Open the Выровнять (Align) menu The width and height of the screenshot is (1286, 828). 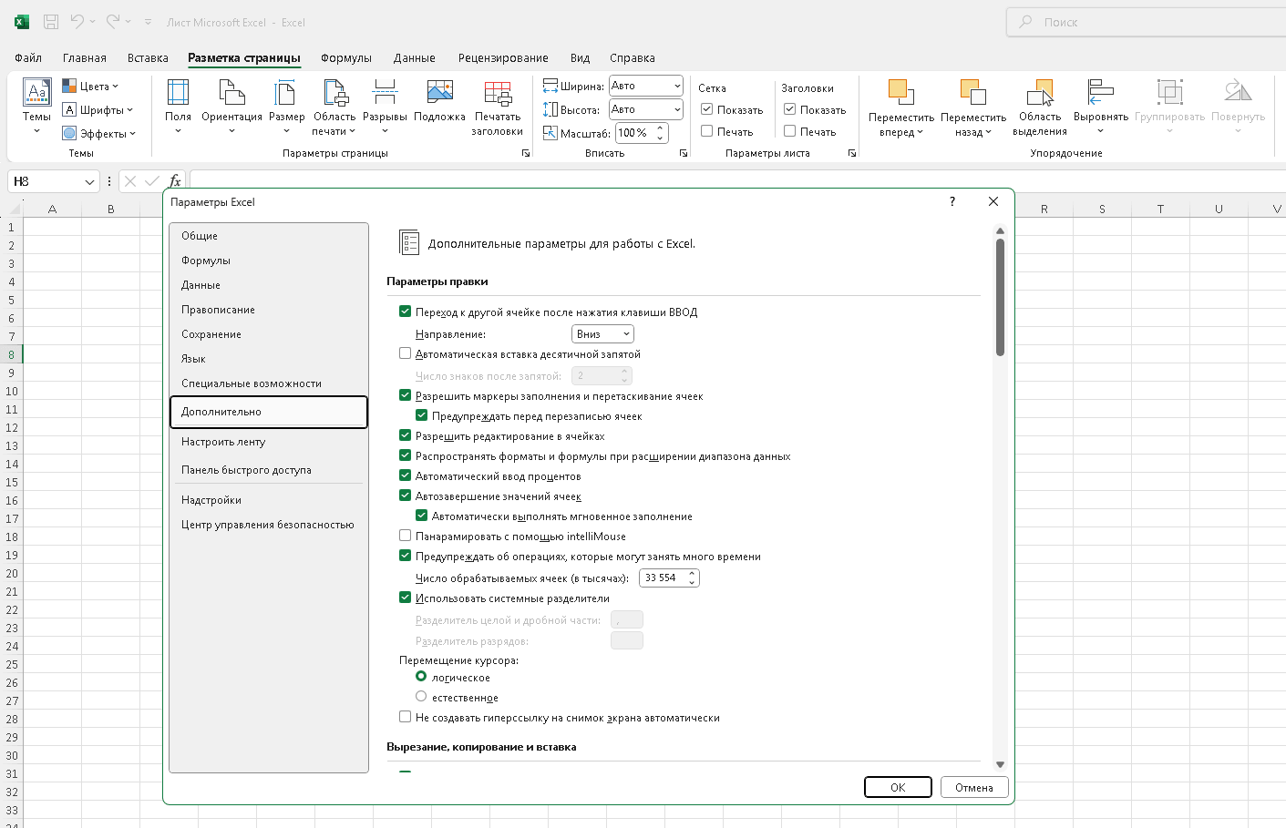[1101, 107]
